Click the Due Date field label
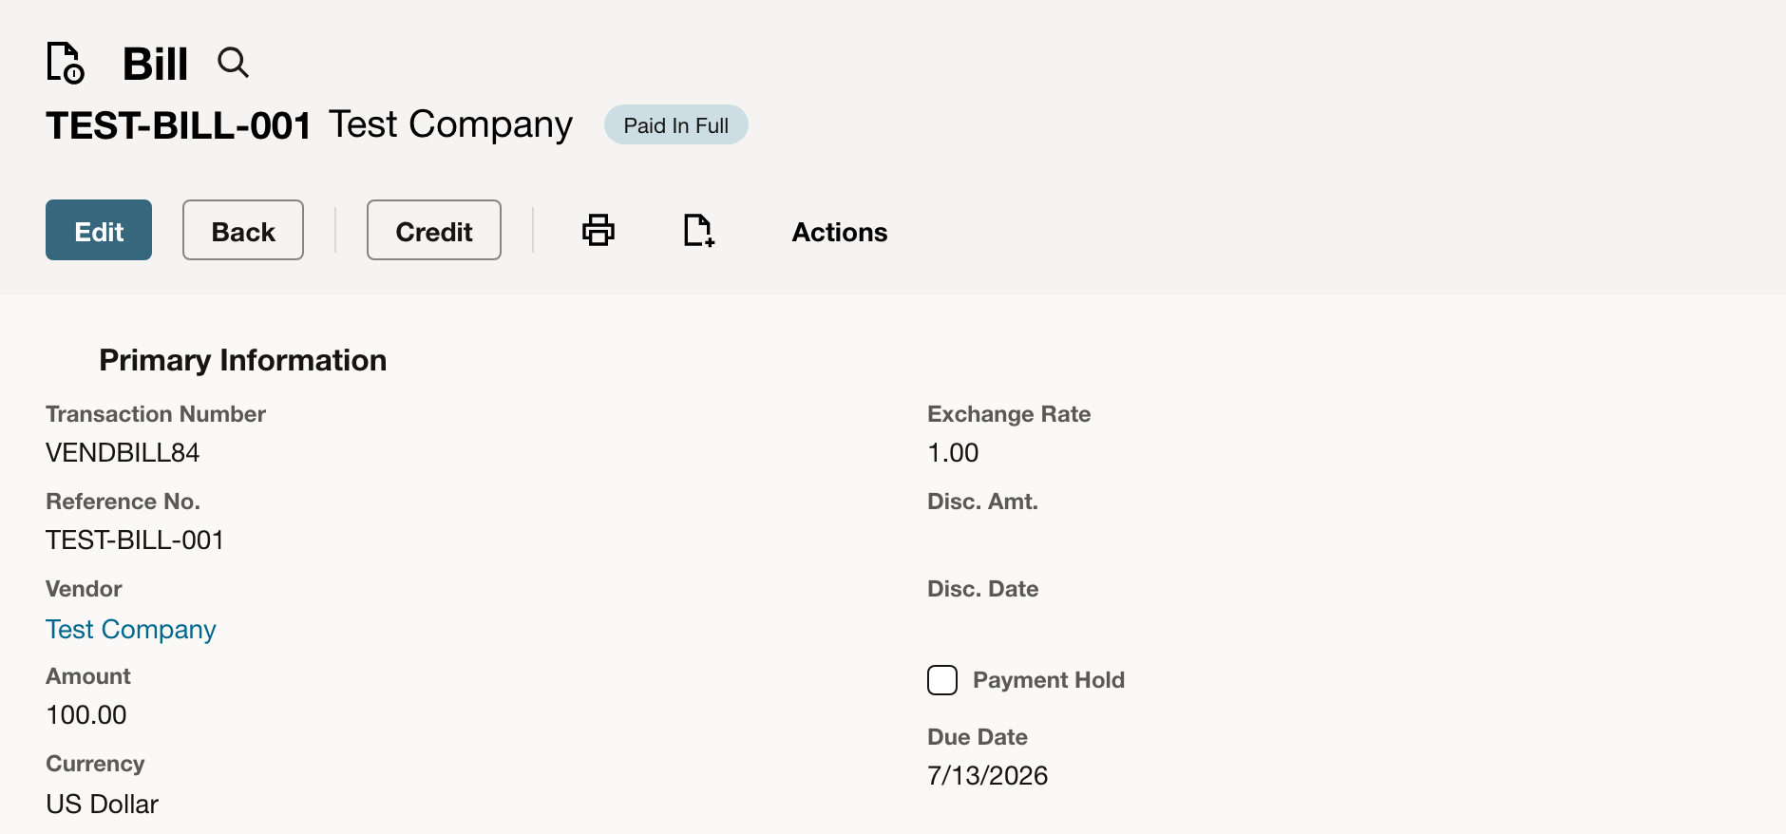This screenshot has height=834, width=1786. (978, 737)
